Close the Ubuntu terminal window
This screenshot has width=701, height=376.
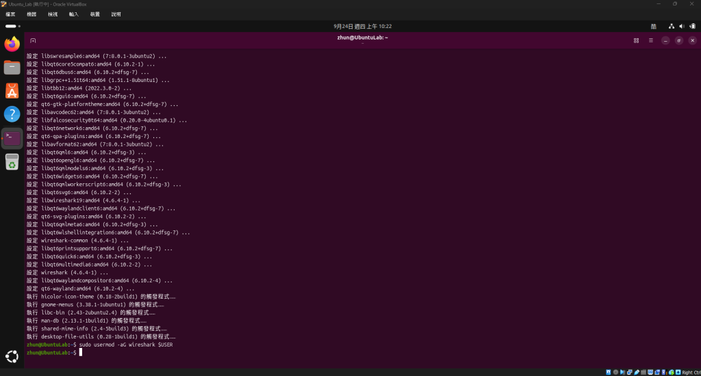[x=693, y=40]
